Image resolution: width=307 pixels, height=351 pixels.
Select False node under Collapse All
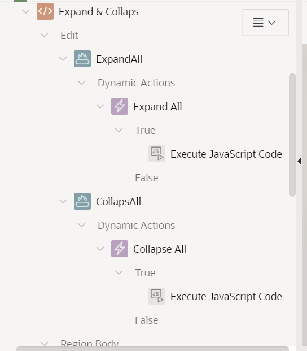[x=147, y=320]
